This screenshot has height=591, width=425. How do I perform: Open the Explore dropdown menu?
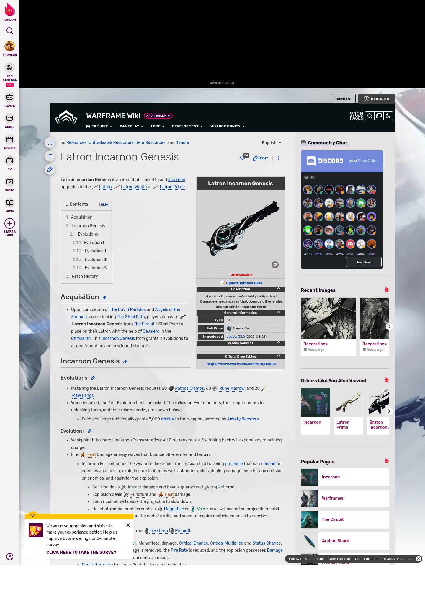tap(99, 126)
